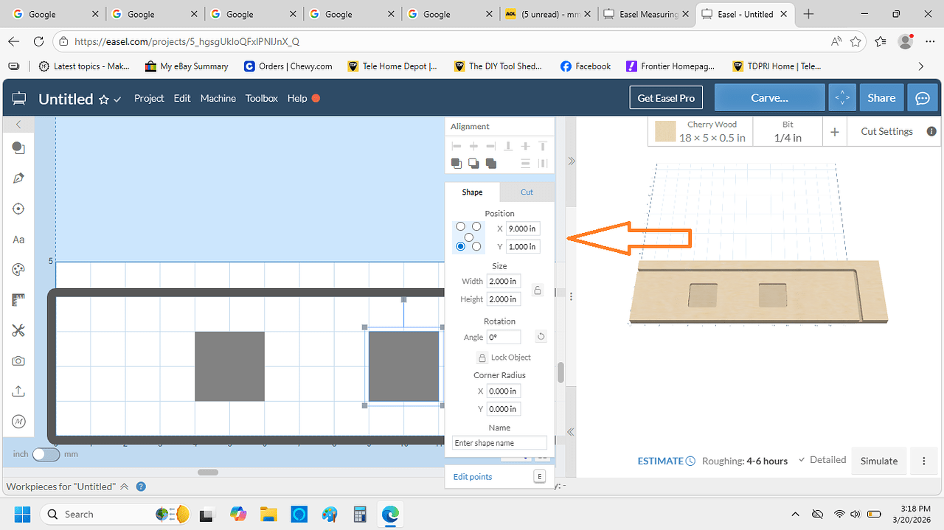This screenshot has height=530, width=944.
Task: Click the X position input field
Action: pos(523,229)
